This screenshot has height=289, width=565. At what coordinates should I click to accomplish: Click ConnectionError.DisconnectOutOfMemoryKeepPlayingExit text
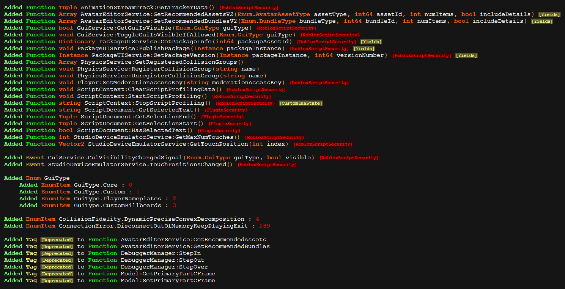[x=153, y=226]
